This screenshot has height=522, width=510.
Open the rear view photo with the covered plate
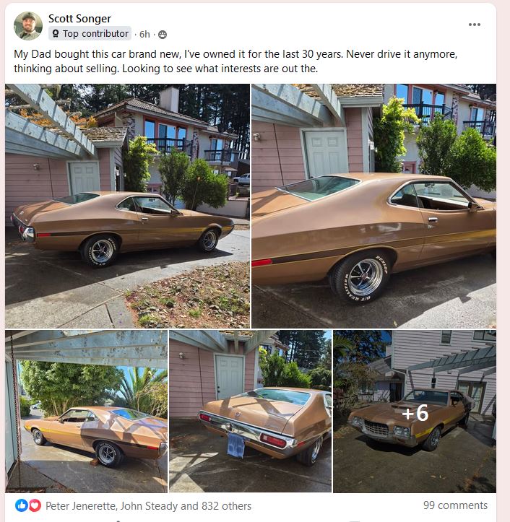(250, 411)
